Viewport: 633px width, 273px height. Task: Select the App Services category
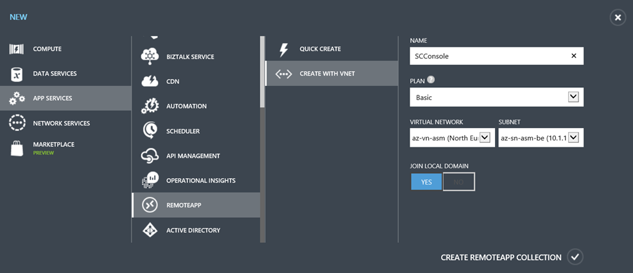coord(65,99)
